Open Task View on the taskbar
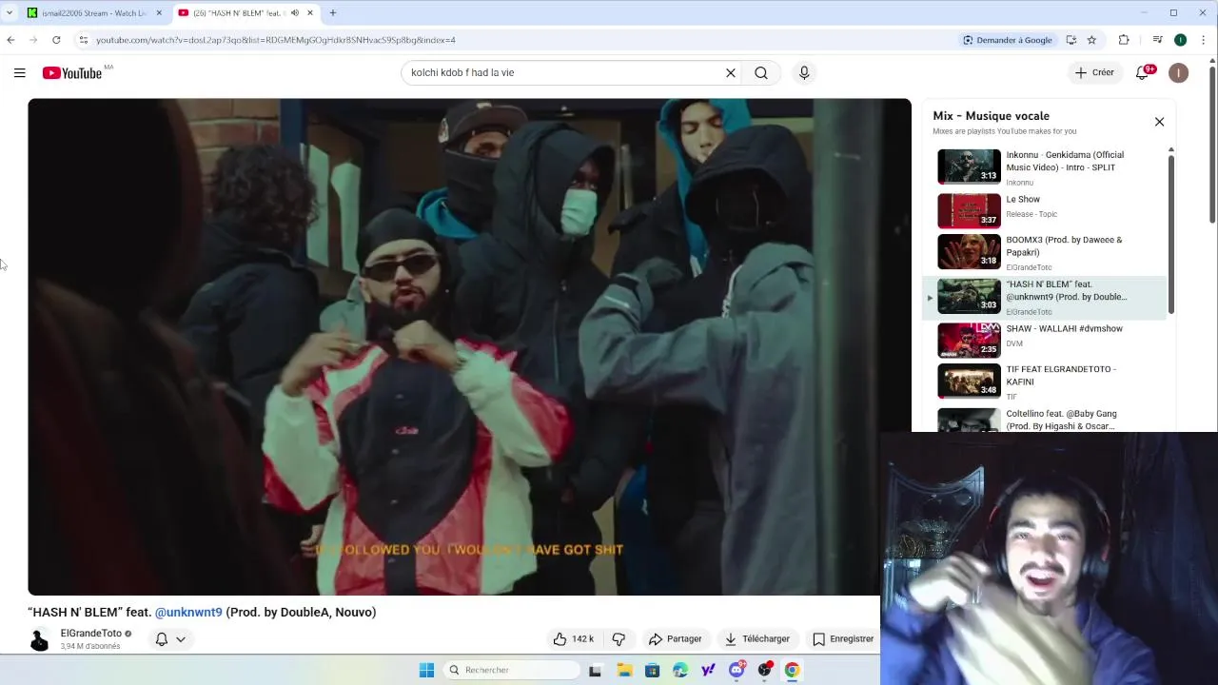Screen dimensions: 1218x685 [595, 670]
